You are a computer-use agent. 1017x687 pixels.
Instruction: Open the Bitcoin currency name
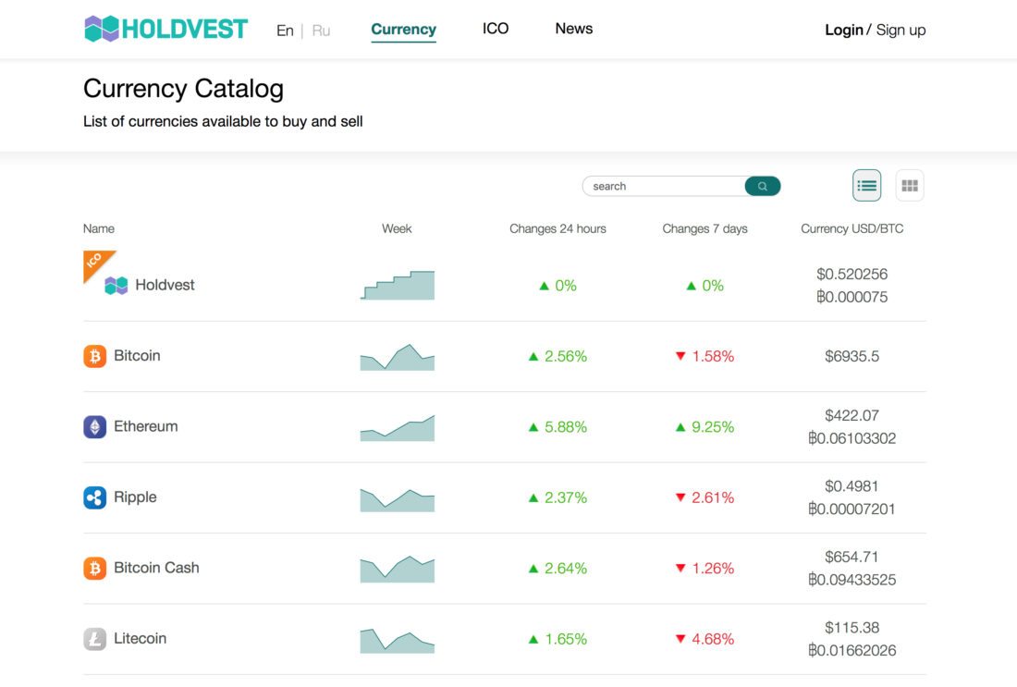coord(137,355)
